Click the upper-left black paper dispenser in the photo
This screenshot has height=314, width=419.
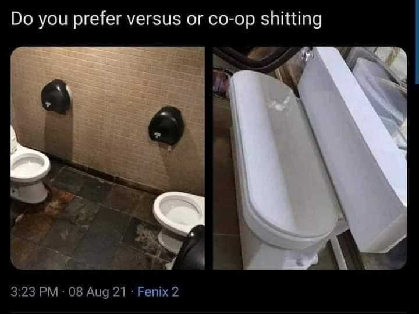click(x=56, y=97)
